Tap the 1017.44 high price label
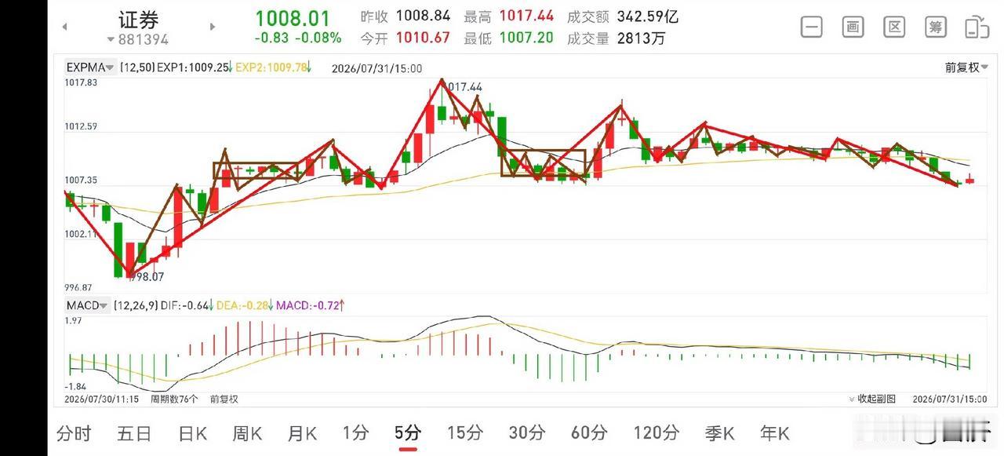 click(464, 87)
